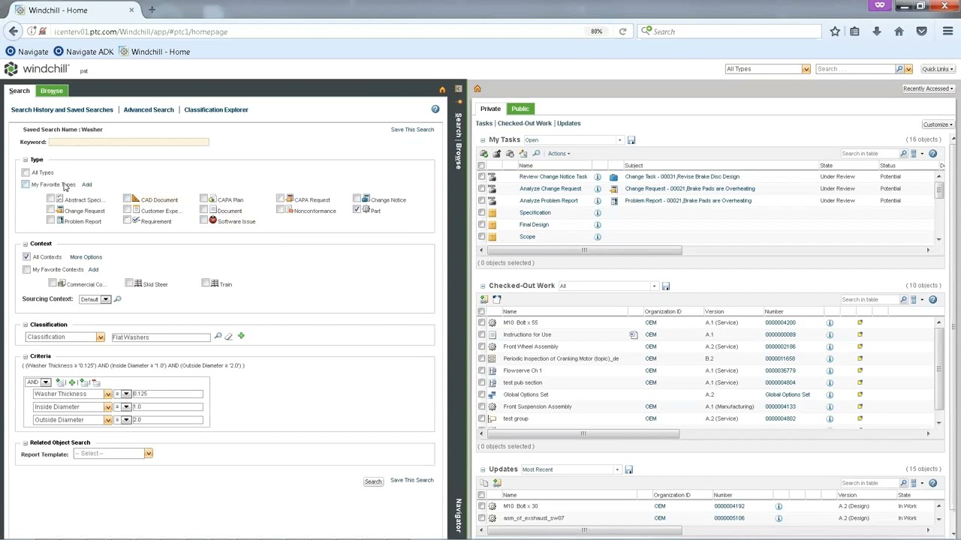Click the Inside Diameter value field

point(167,407)
